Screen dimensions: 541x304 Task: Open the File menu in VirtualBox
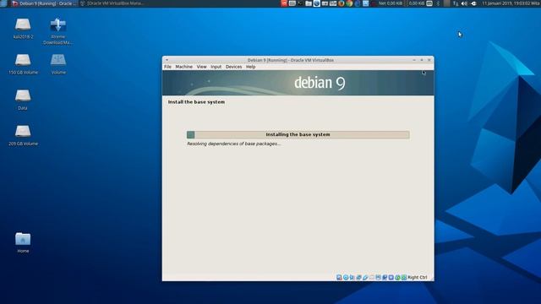(167, 67)
